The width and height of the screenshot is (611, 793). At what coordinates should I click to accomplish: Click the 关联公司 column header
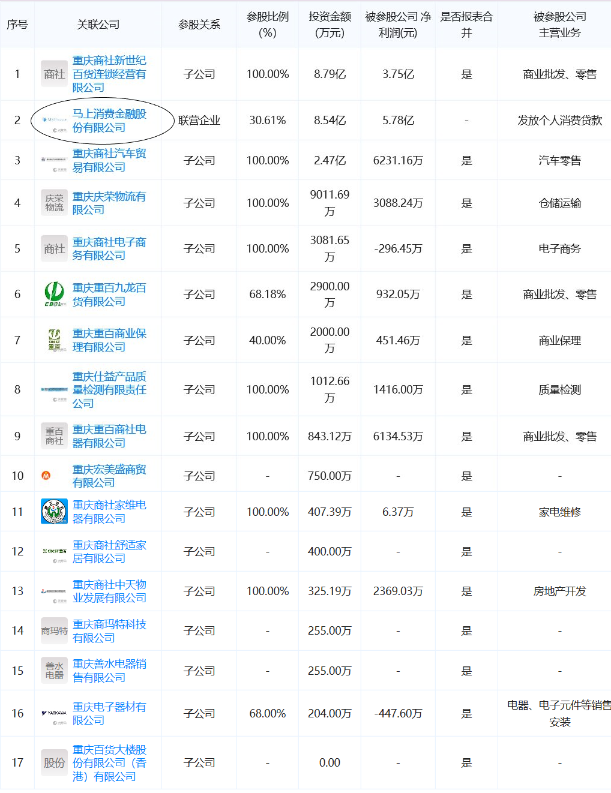[98, 25]
